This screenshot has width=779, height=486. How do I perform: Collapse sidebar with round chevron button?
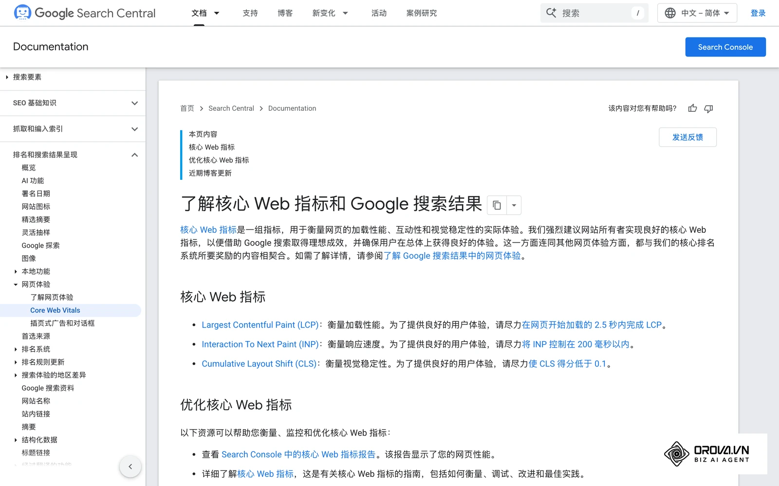(x=130, y=467)
